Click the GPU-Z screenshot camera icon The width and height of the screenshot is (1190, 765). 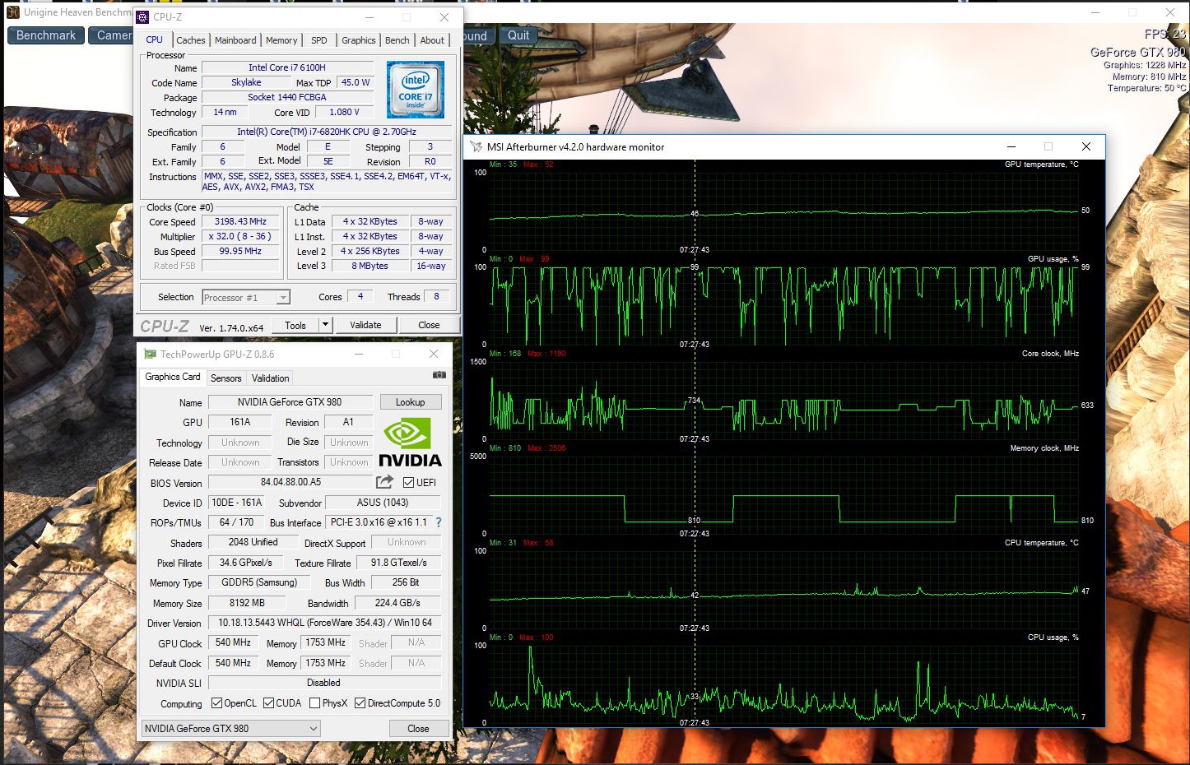click(439, 375)
